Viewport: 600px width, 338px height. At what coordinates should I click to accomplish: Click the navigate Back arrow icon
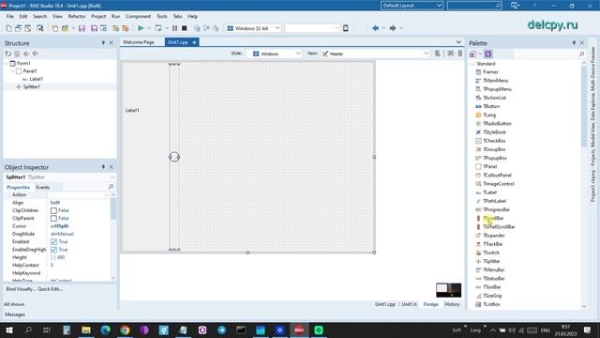[x=375, y=28]
